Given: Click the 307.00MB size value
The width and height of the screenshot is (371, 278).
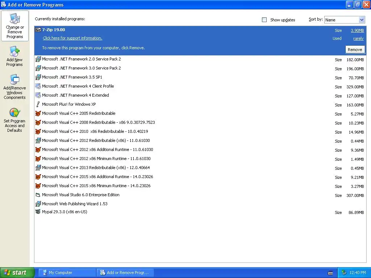Looking at the screenshot, I should [x=355, y=196].
